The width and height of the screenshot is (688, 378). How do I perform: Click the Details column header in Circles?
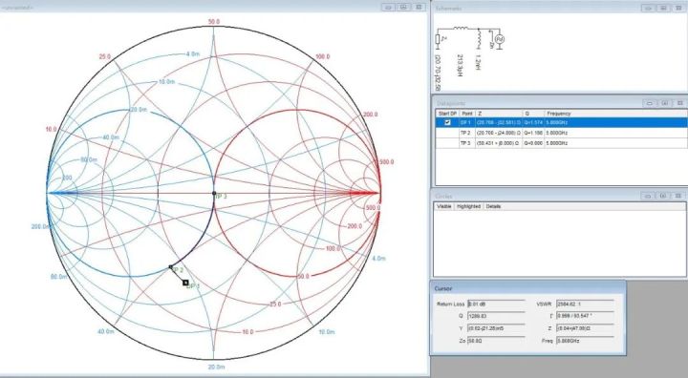point(493,206)
